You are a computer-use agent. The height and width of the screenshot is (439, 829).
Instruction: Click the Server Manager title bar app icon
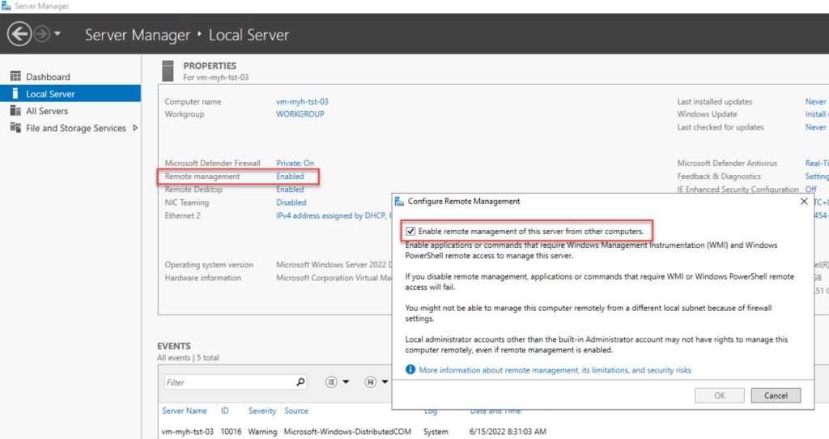(x=6, y=6)
